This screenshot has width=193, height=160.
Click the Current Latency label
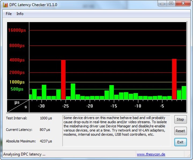pos(19,130)
